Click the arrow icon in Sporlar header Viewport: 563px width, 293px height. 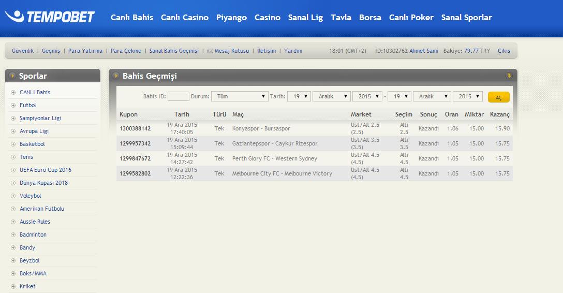click(12, 76)
